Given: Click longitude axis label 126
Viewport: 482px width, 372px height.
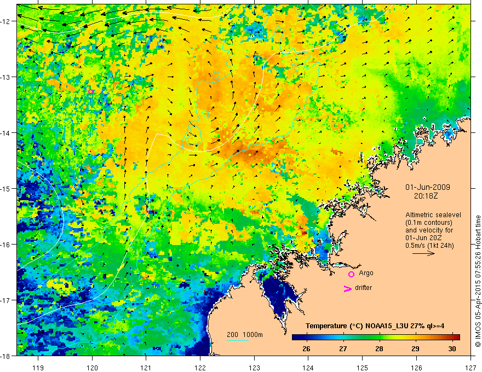Looking at the screenshot, I should (416, 368).
